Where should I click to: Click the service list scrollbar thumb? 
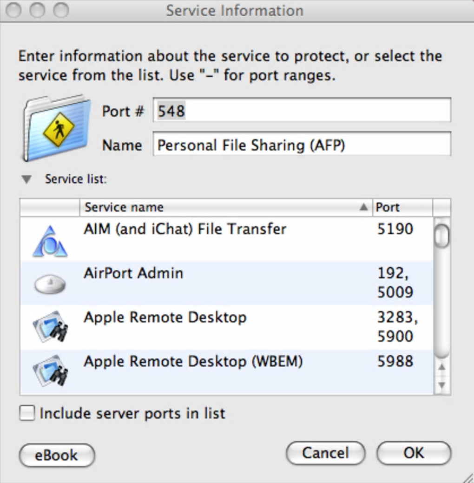pos(442,235)
